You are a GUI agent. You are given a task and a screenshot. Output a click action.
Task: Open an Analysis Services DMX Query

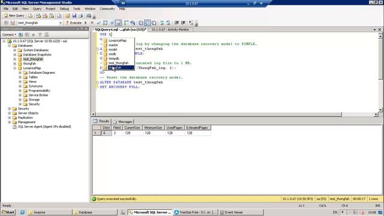point(45,16)
